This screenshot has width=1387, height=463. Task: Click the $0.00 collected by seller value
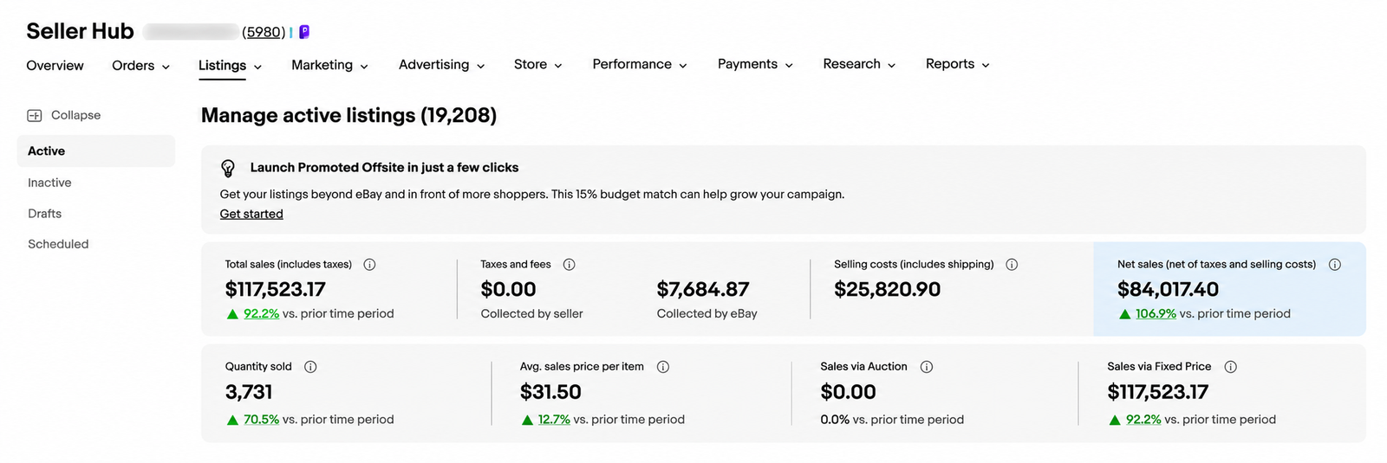pyautogui.click(x=508, y=290)
